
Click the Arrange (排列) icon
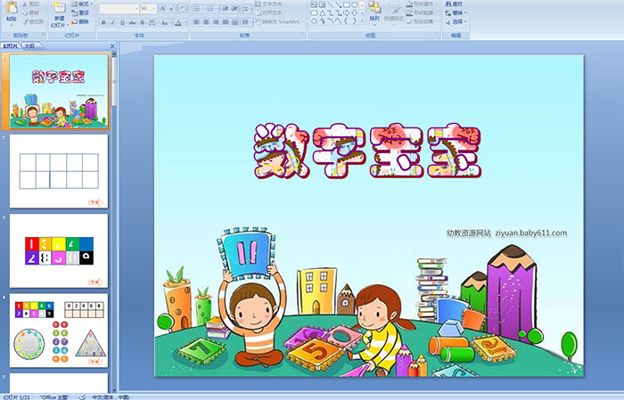tap(374, 7)
